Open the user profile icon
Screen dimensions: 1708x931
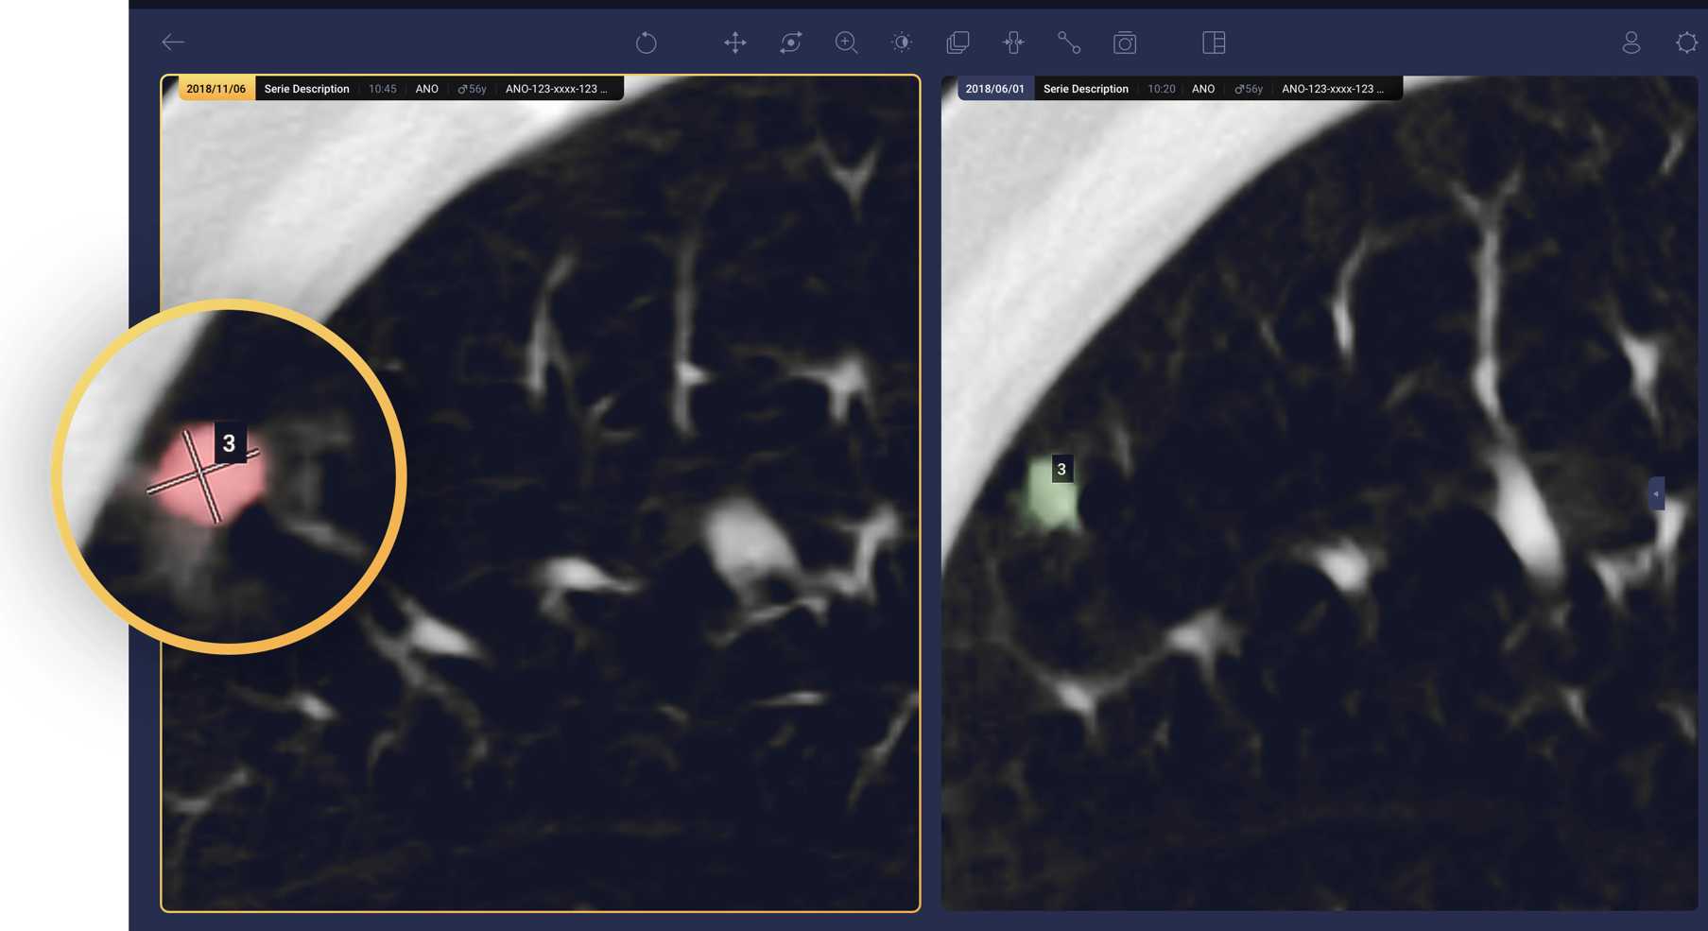(x=1630, y=43)
